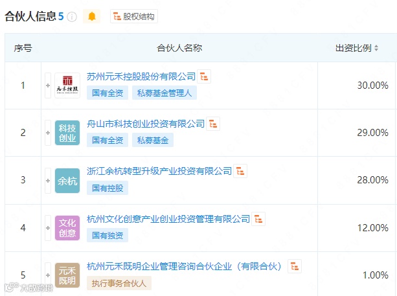This screenshot has height=296, width=397.
Task: Click 国有全资 tag under 苏州元禾控股
Action: (x=108, y=93)
